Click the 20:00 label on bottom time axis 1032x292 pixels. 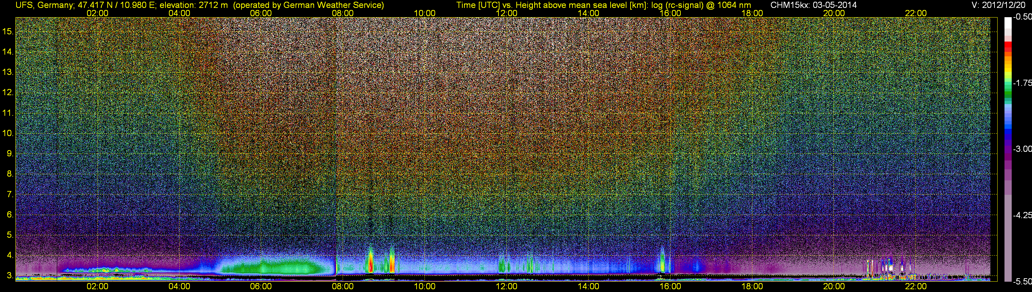(834, 287)
